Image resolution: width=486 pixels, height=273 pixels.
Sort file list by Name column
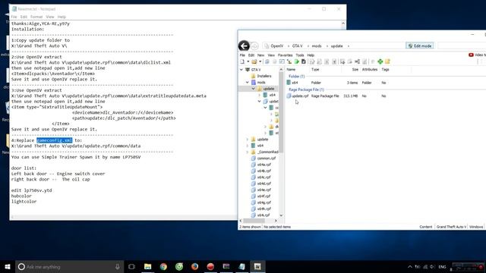click(x=291, y=70)
